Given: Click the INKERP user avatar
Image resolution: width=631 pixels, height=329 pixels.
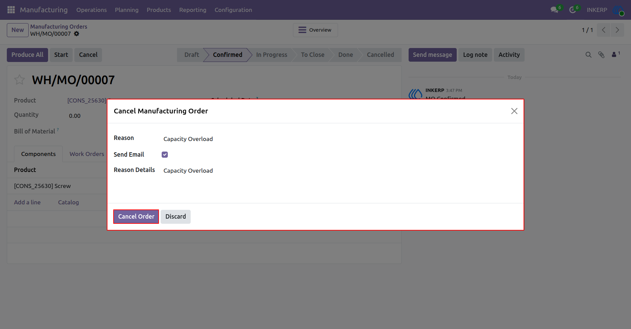Looking at the screenshot, I should (618, 10).
